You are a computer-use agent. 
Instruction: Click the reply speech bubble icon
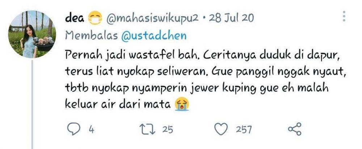coord(73,129)
